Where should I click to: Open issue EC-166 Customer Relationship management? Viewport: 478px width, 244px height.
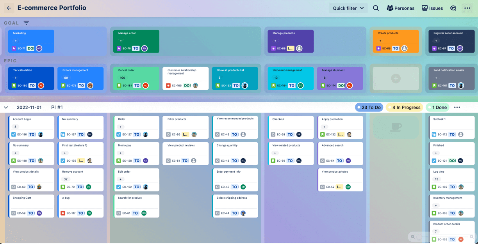tap(185, 76)
